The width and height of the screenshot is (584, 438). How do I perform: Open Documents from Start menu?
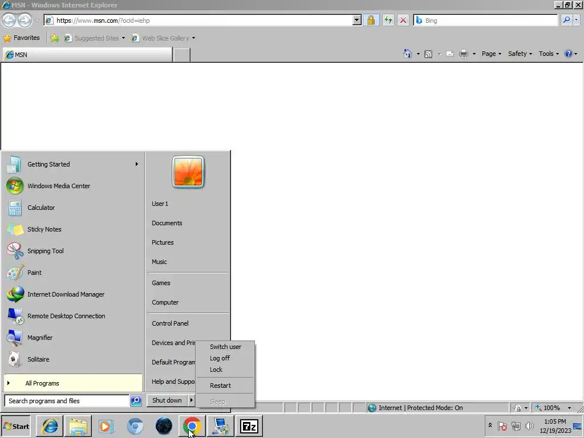coord(188,223)
